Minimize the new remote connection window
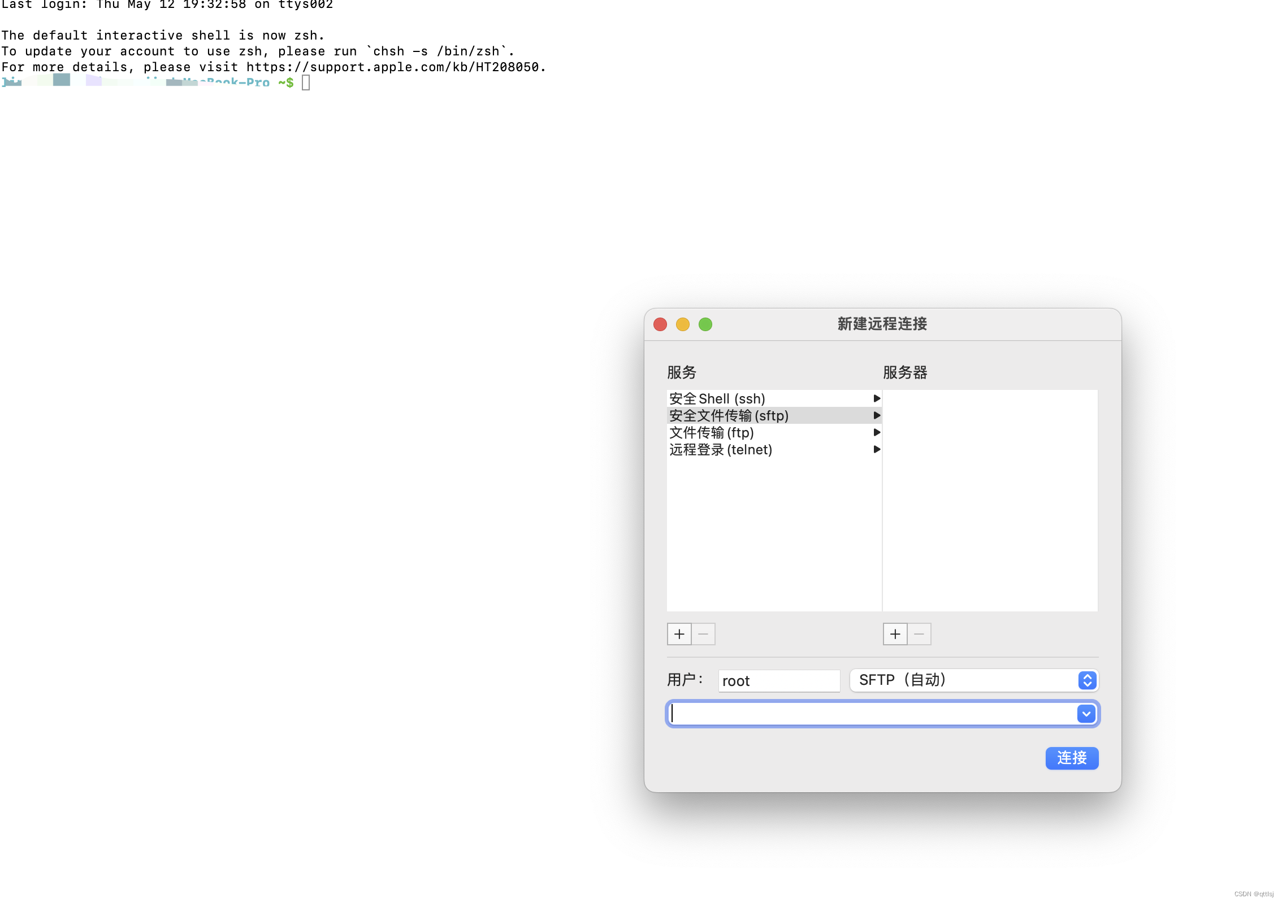Image resolution: width=1282 pixels, height=903 pixels. coord(682,324)
